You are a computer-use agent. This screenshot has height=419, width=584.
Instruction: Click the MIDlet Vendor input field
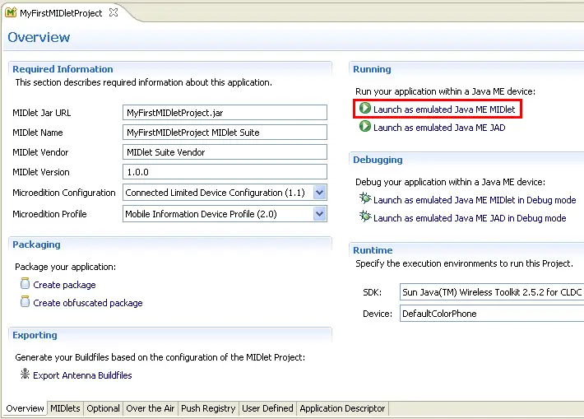tap(224, 152)
